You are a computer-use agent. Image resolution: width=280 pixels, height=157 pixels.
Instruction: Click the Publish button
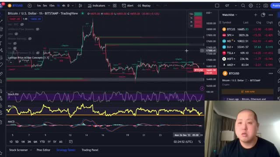276,6
